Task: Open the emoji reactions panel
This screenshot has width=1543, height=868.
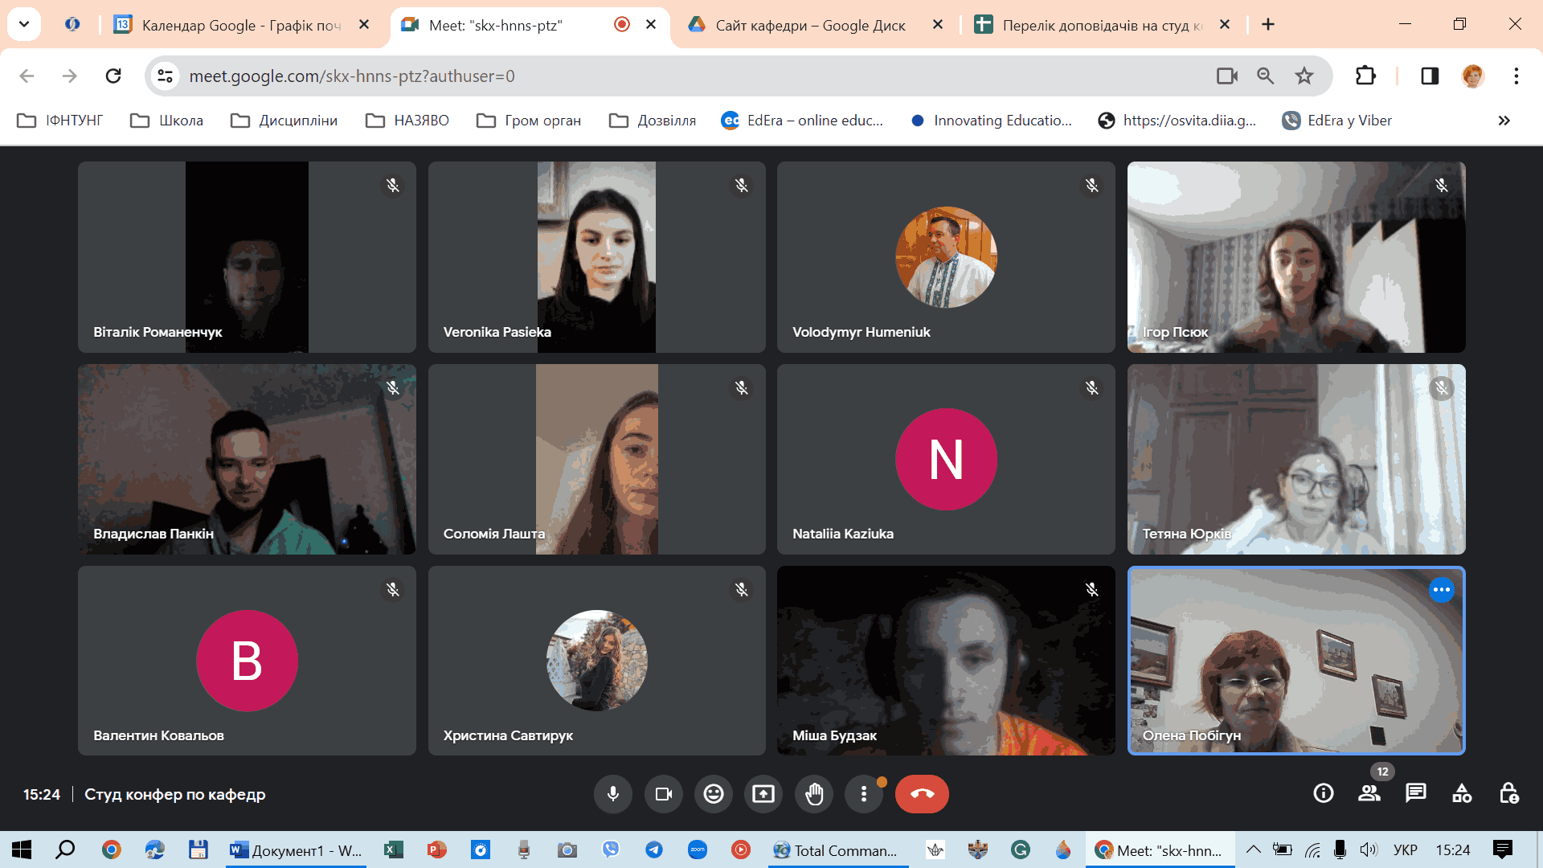Action: [714, 794]
